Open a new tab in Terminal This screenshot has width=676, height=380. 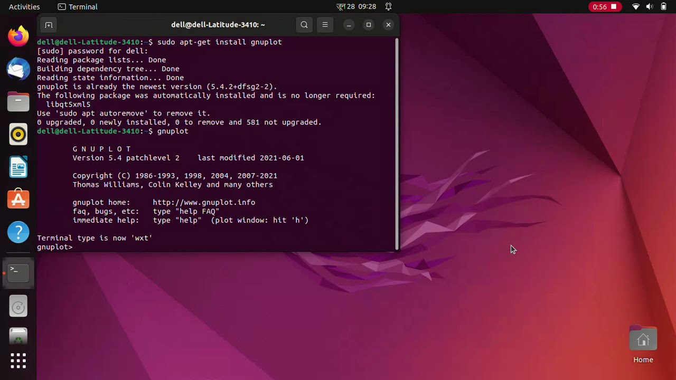pos(49,25)
